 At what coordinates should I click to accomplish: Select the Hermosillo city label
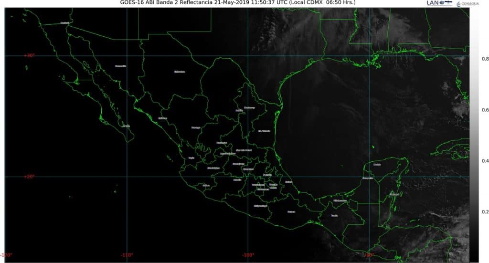click(x=120, y=66)
